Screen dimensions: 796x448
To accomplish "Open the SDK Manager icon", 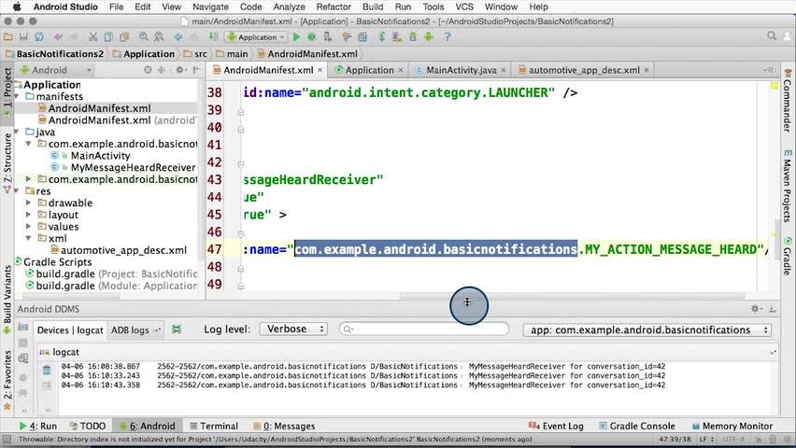I will click(413, 37).
